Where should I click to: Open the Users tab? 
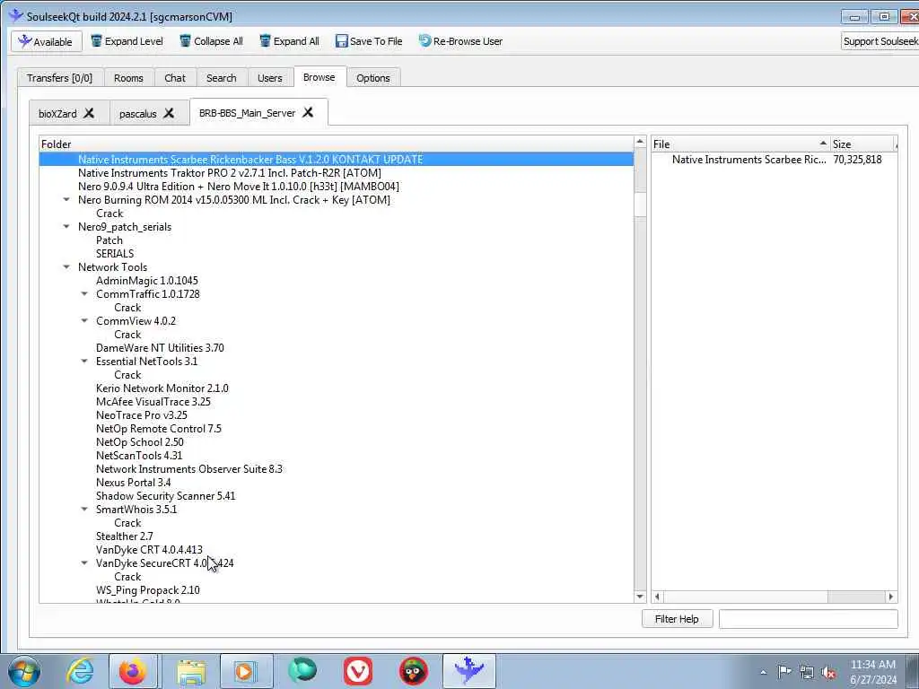pyautogui.click(x=269, y=78)
